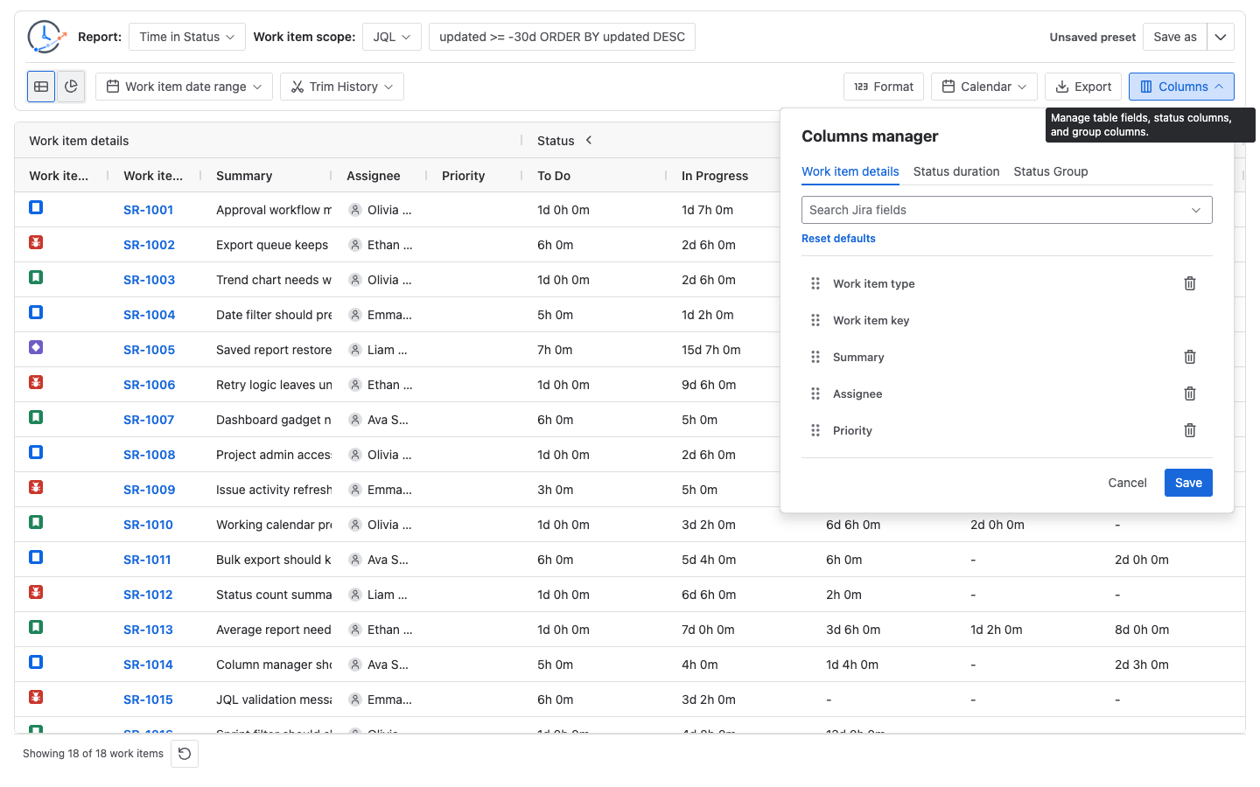Click the Unsaved preset label
The height and width of the screenshot is (787, 1260).
(x=1093, y=37)
